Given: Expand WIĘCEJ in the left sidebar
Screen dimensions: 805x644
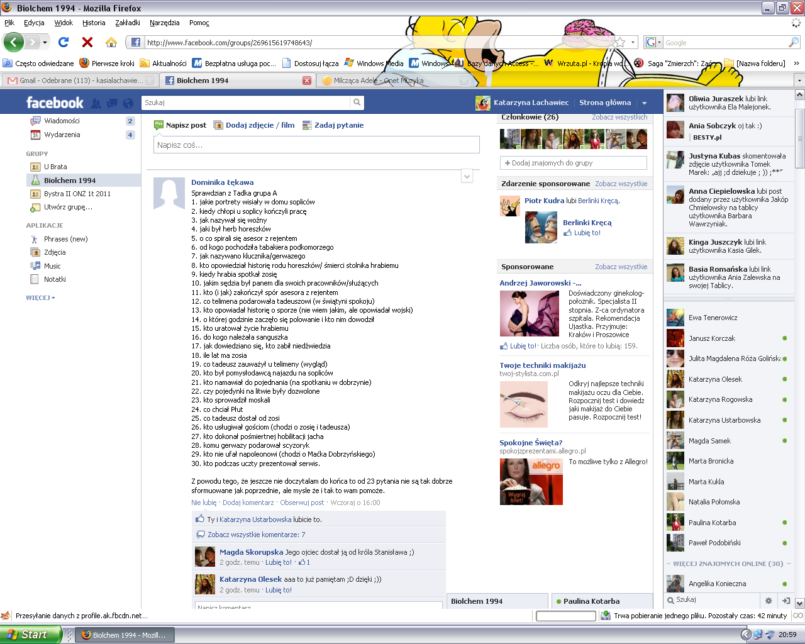Looking at the screenshot, I should click(40, 297).
